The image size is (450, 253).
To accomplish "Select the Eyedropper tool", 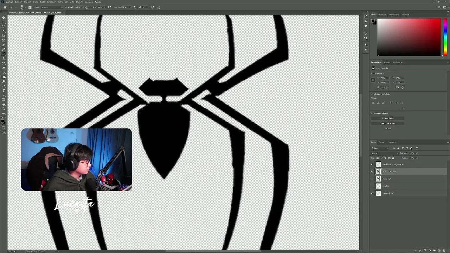I will 4,45.
